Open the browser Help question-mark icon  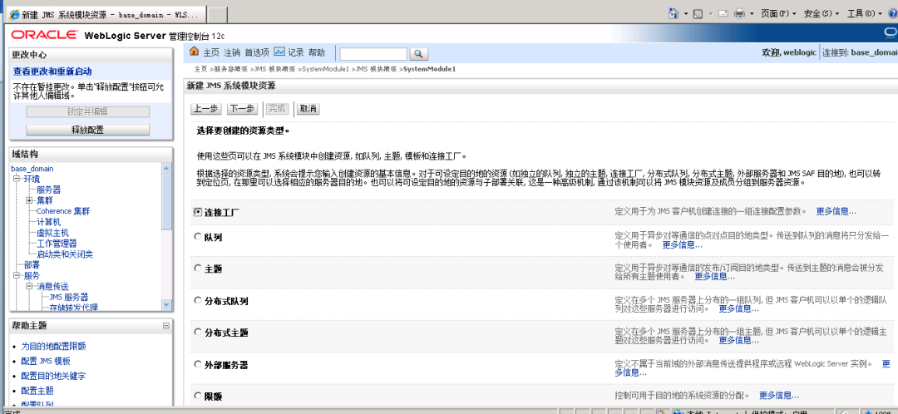click(893, 13)
